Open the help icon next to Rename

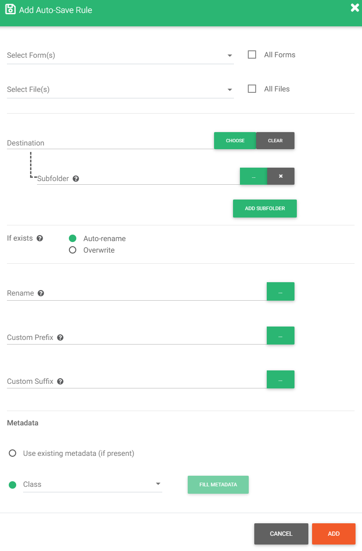pyautogui.click(x=41, y=293)
